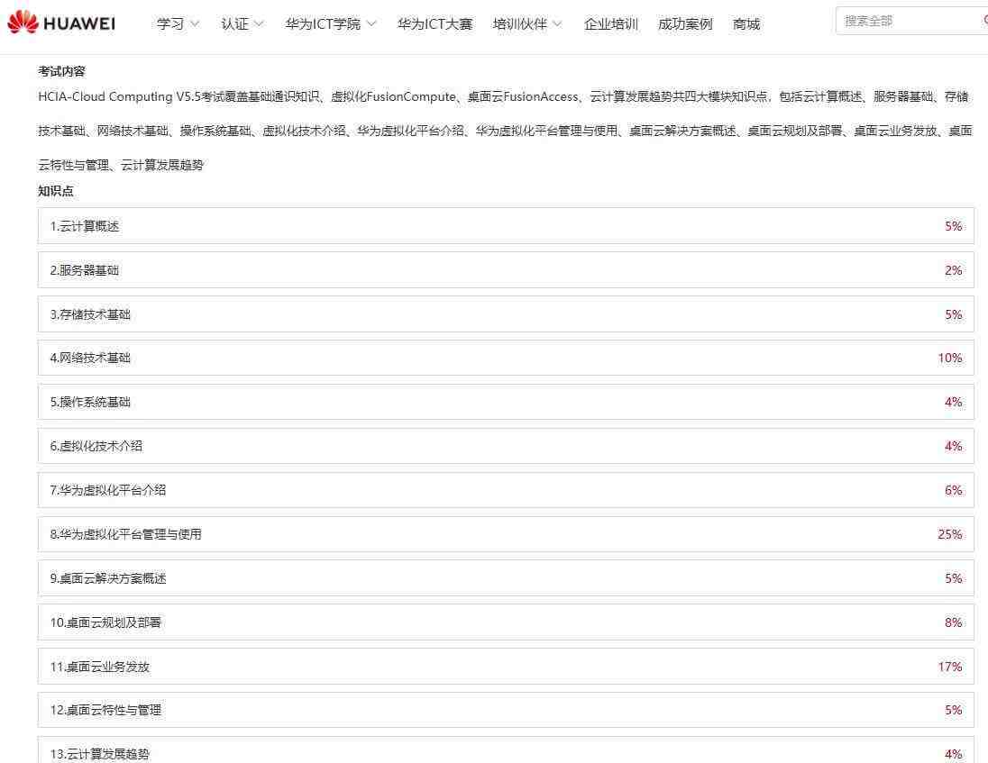Image resolution: width=988 pixels, height=763 pixels.
Task: Expand the 认证 navigation menu
Action: 242,24
